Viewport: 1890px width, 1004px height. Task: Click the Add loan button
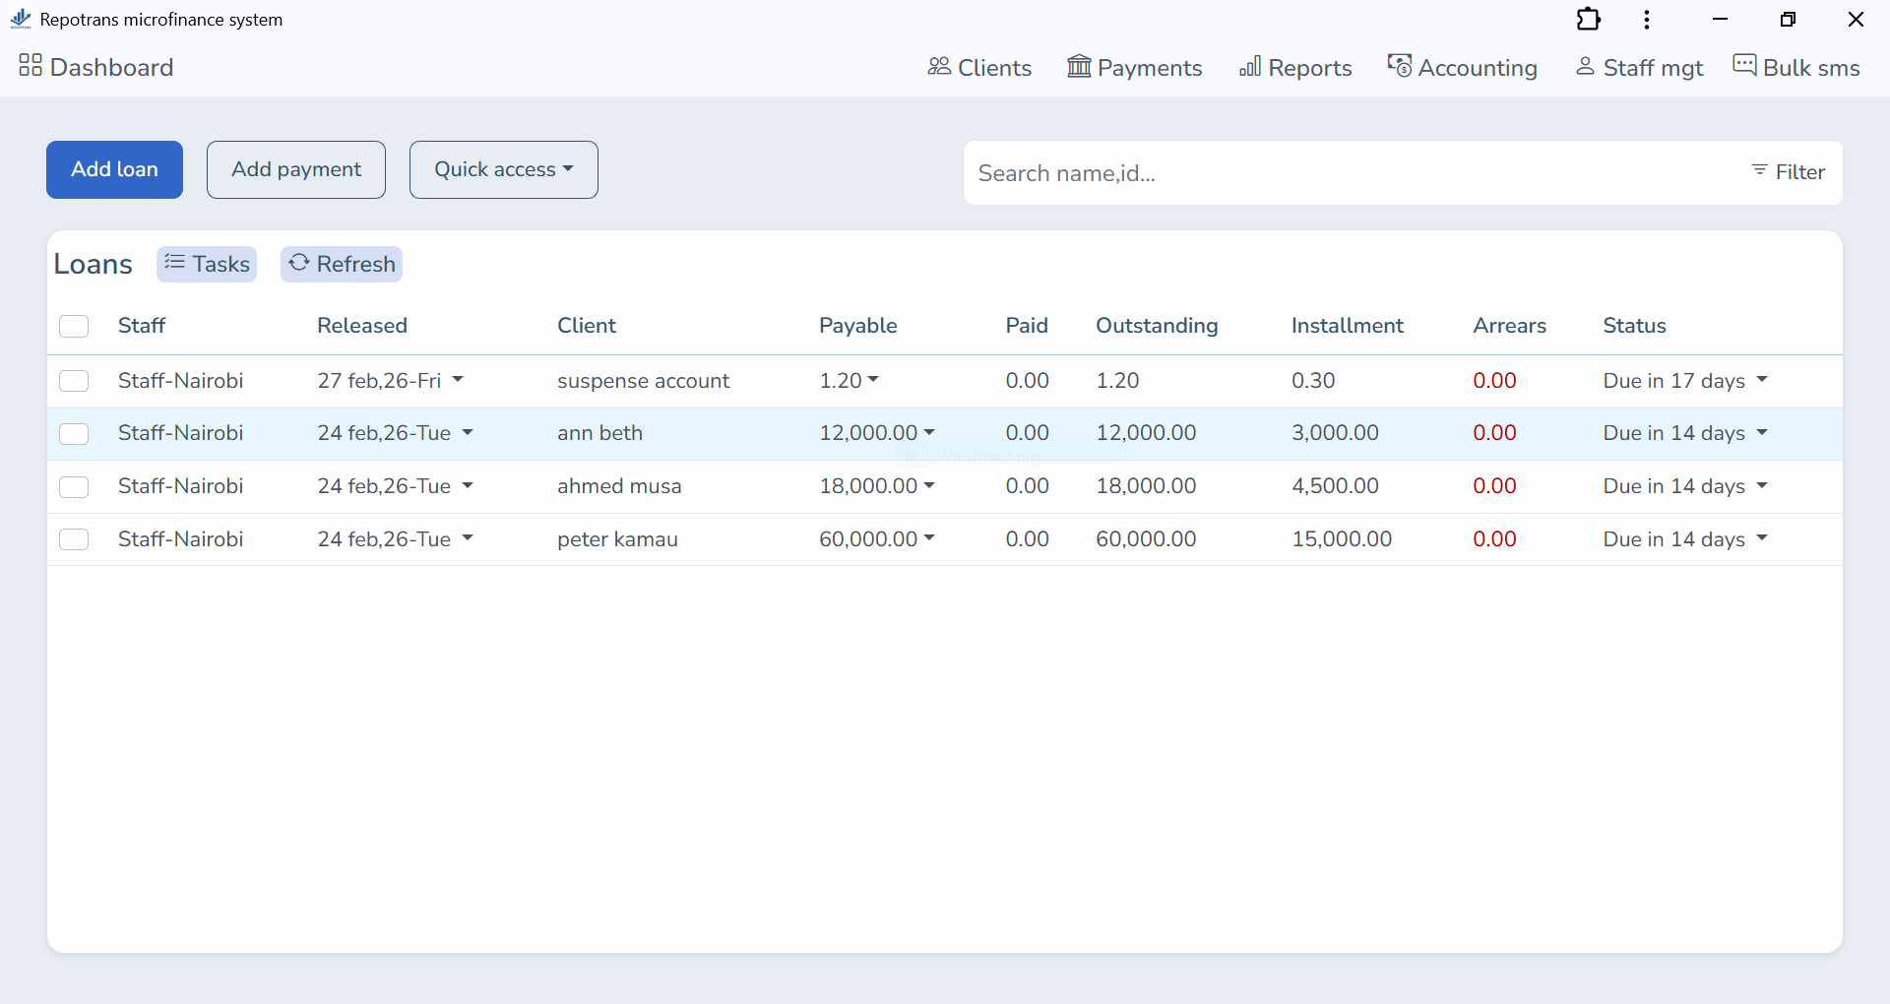click(x=114, y=169)
